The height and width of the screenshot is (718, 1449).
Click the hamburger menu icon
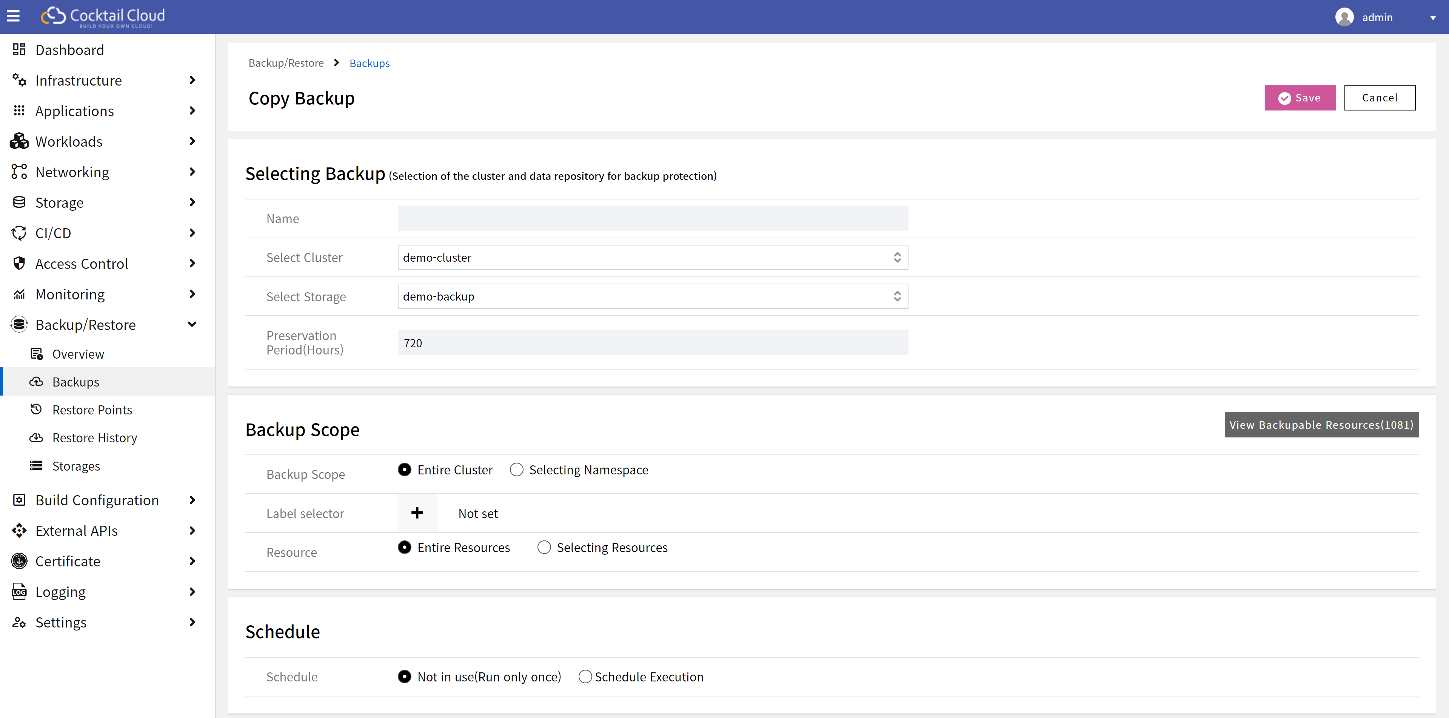click(x=13, y=16)
